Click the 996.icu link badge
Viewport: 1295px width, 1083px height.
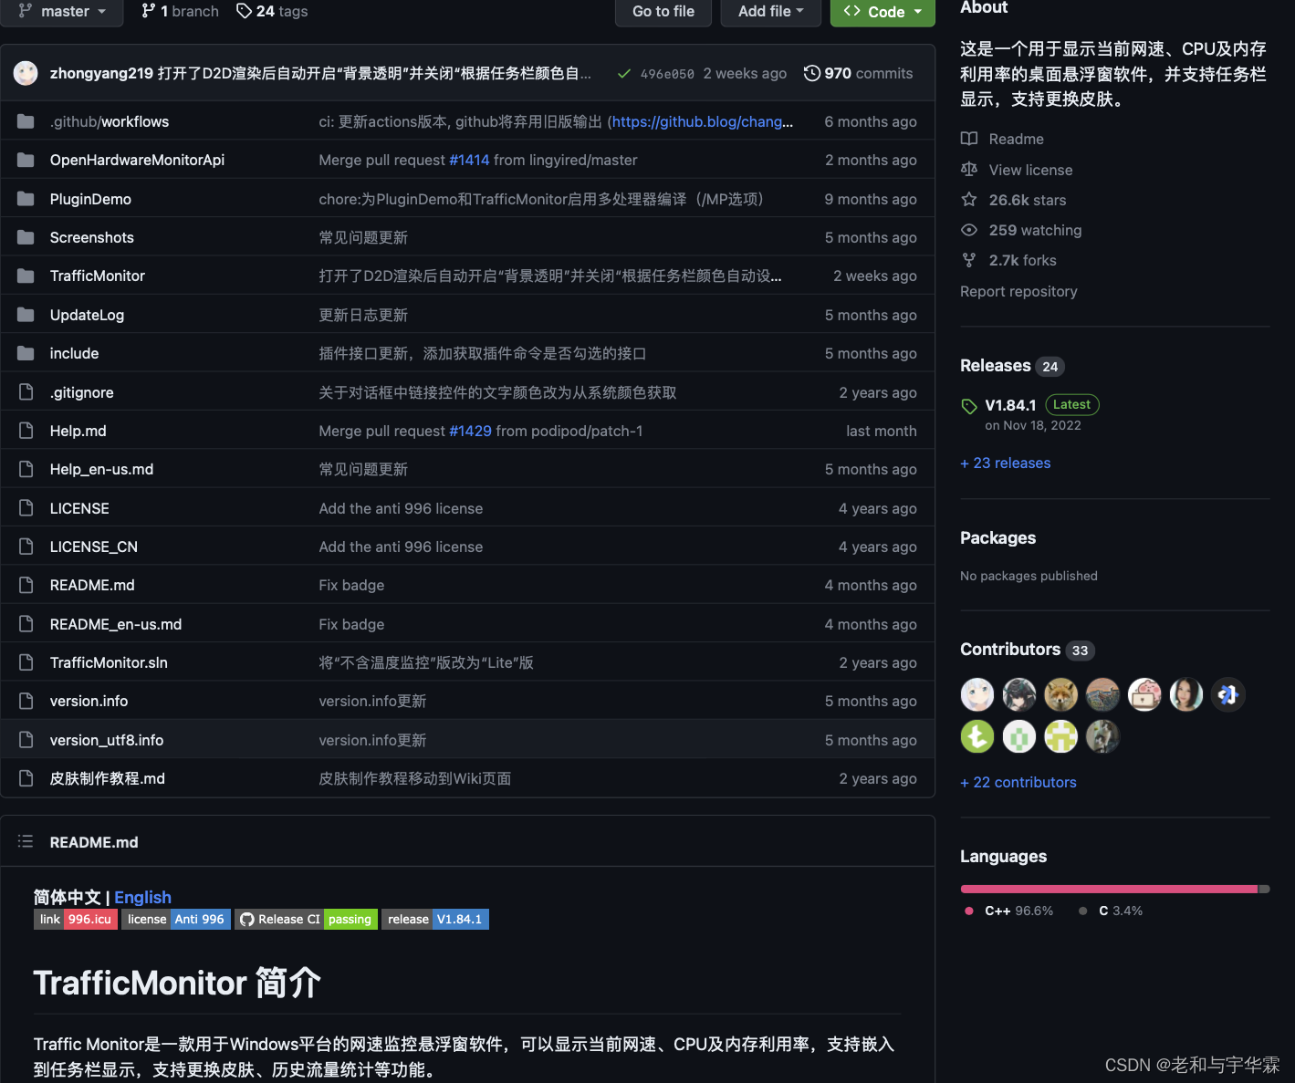tap(76, 919)
